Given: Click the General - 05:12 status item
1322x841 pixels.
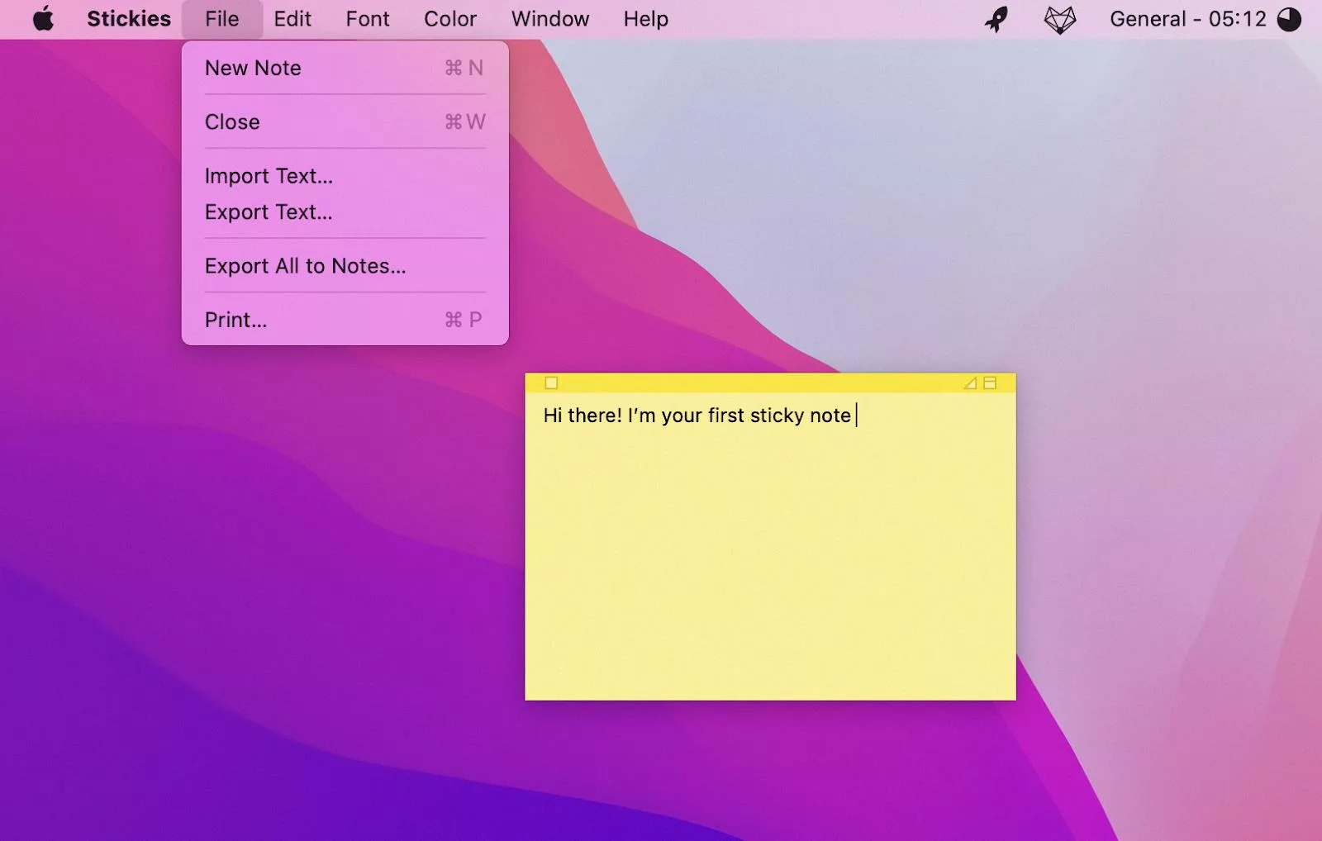Looking at the screenshot, I should [1187, 18].
